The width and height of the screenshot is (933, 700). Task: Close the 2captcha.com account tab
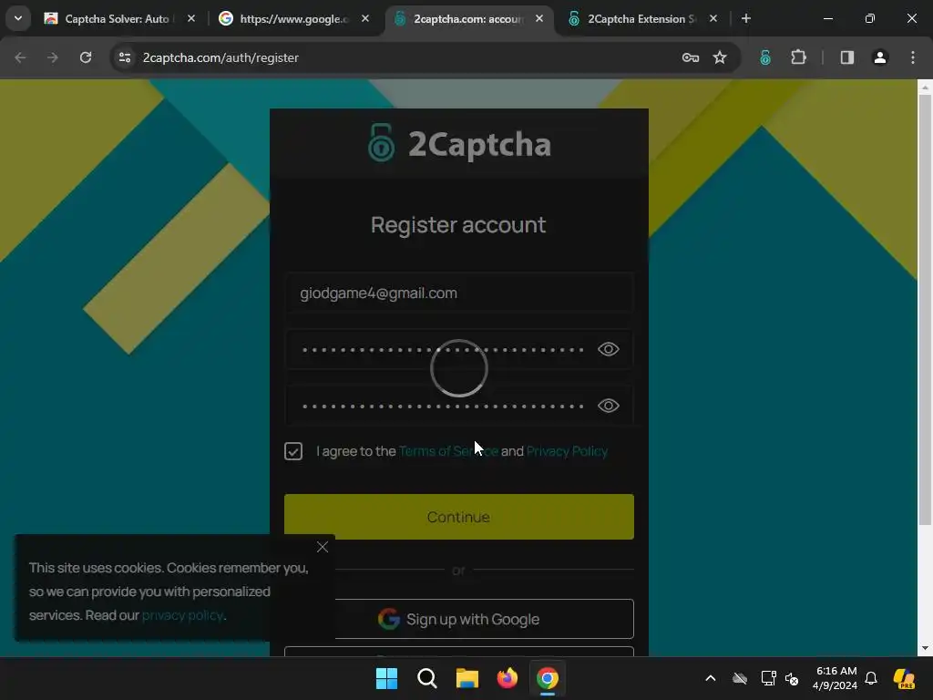pos(539,18)
